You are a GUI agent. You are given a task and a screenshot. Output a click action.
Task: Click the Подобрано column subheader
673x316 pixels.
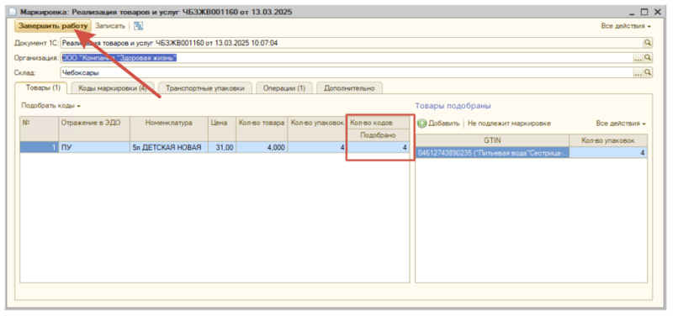pos(378,135)
